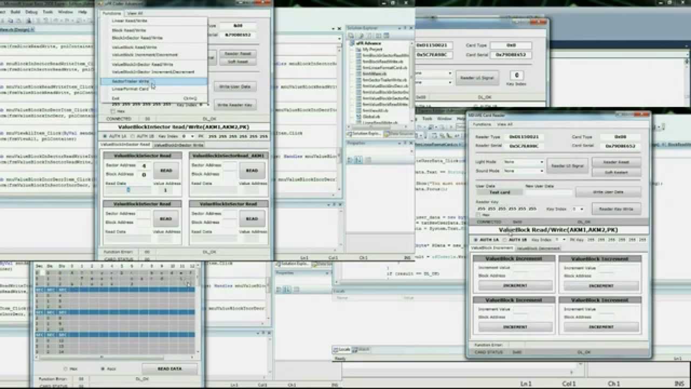Click Write User Data in uFR Coder window
Viewport: 691px width, 389px height.
235,86
